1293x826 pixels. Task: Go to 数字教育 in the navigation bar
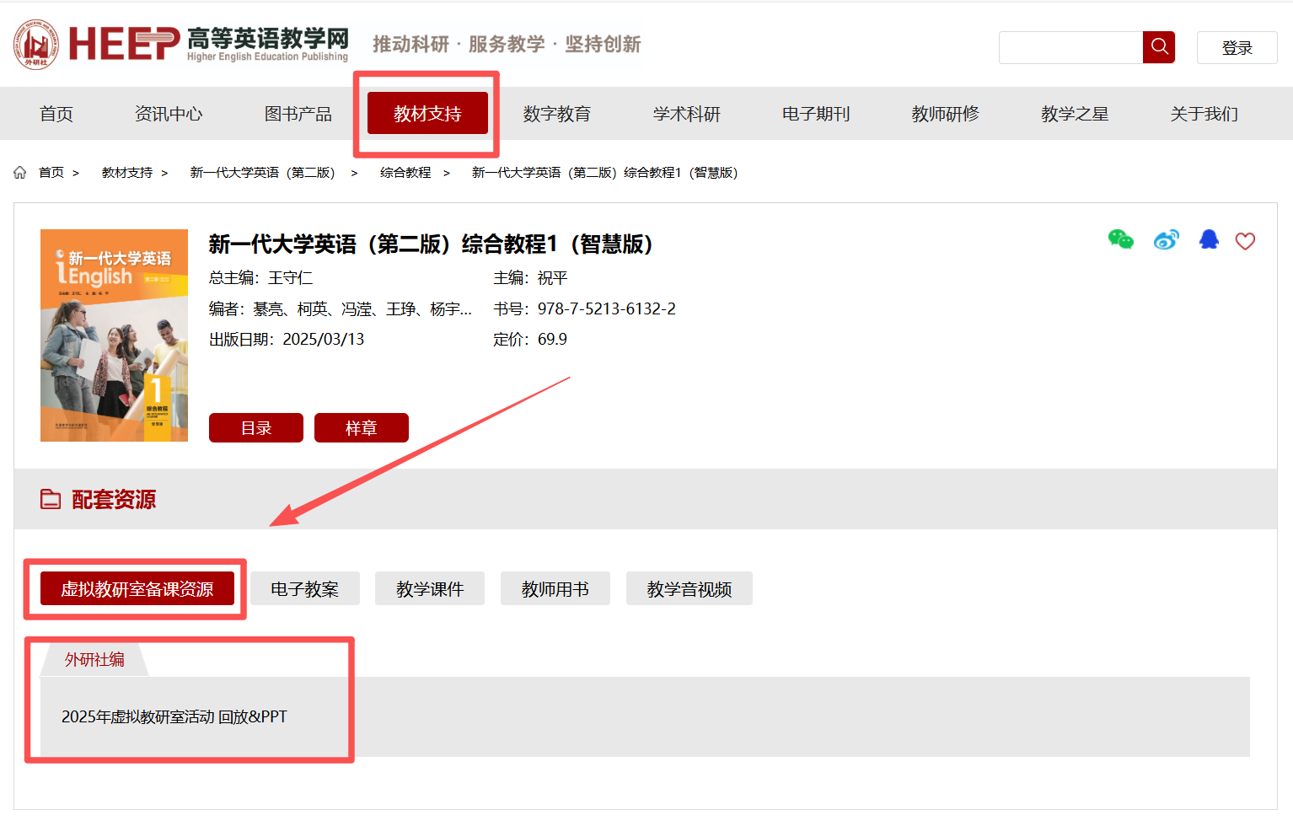(556, 114)
